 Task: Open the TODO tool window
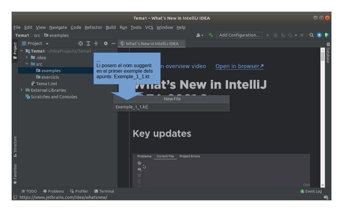tap(29, 191)
